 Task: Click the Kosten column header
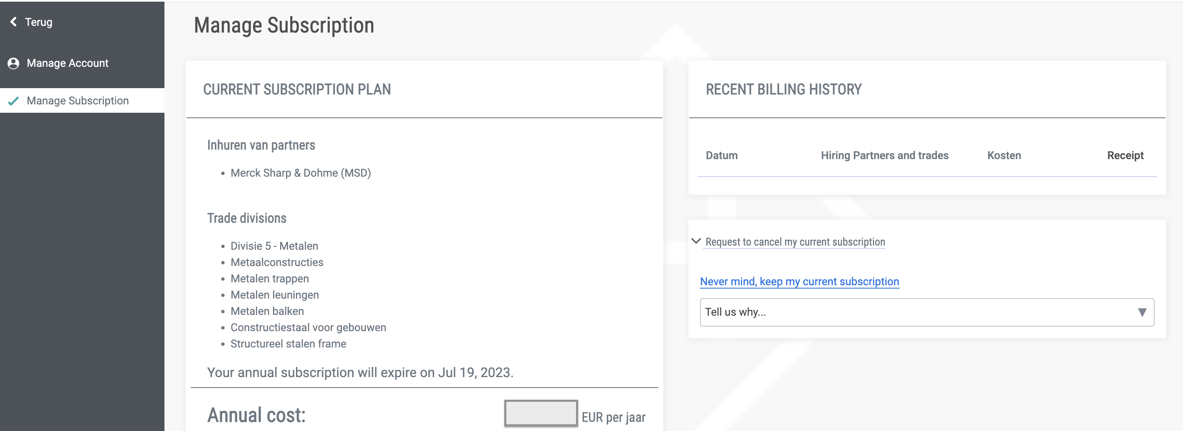[x=1004, y=156]
